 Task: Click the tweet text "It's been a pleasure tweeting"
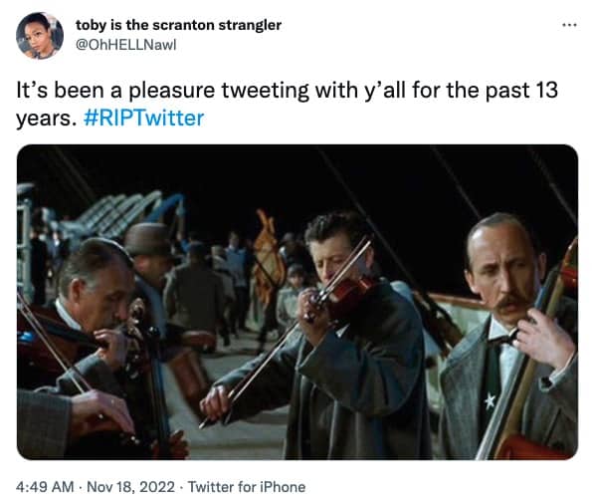[164, 91]
